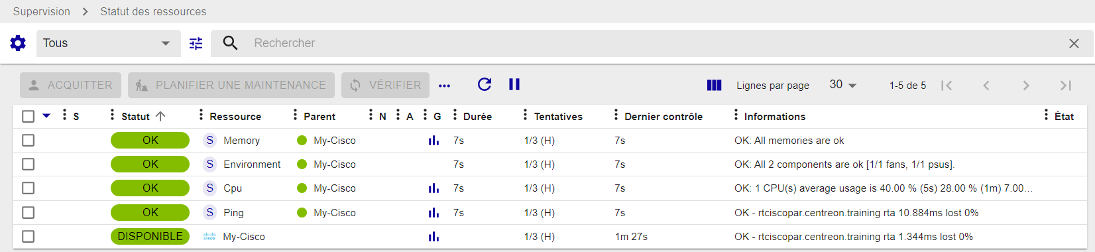This screenshot has height=252, width=1095.
Task: Go to Supervision breadcrumb
Action: [x=42, y=11]
